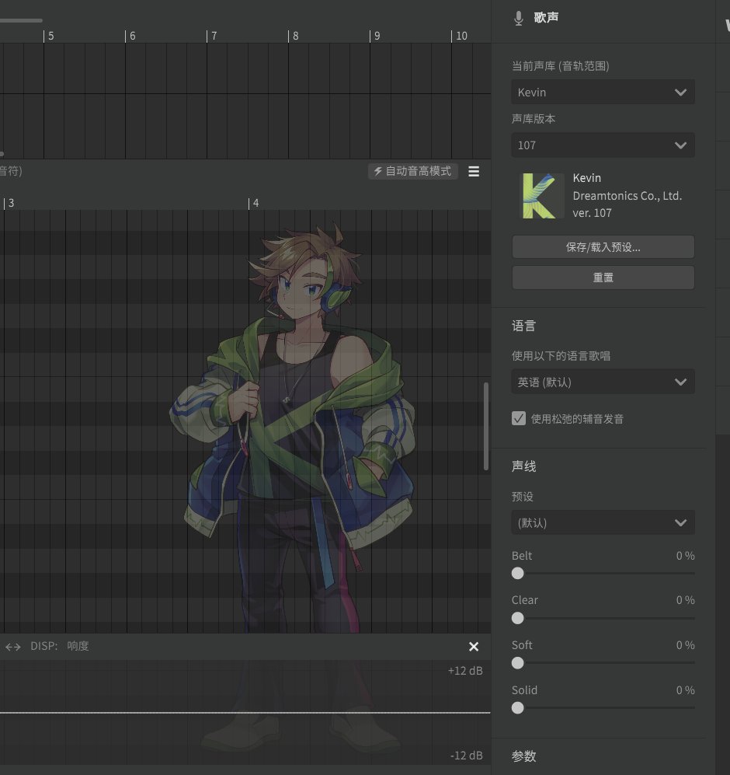Click the white loudness curve line

[245, 713]
